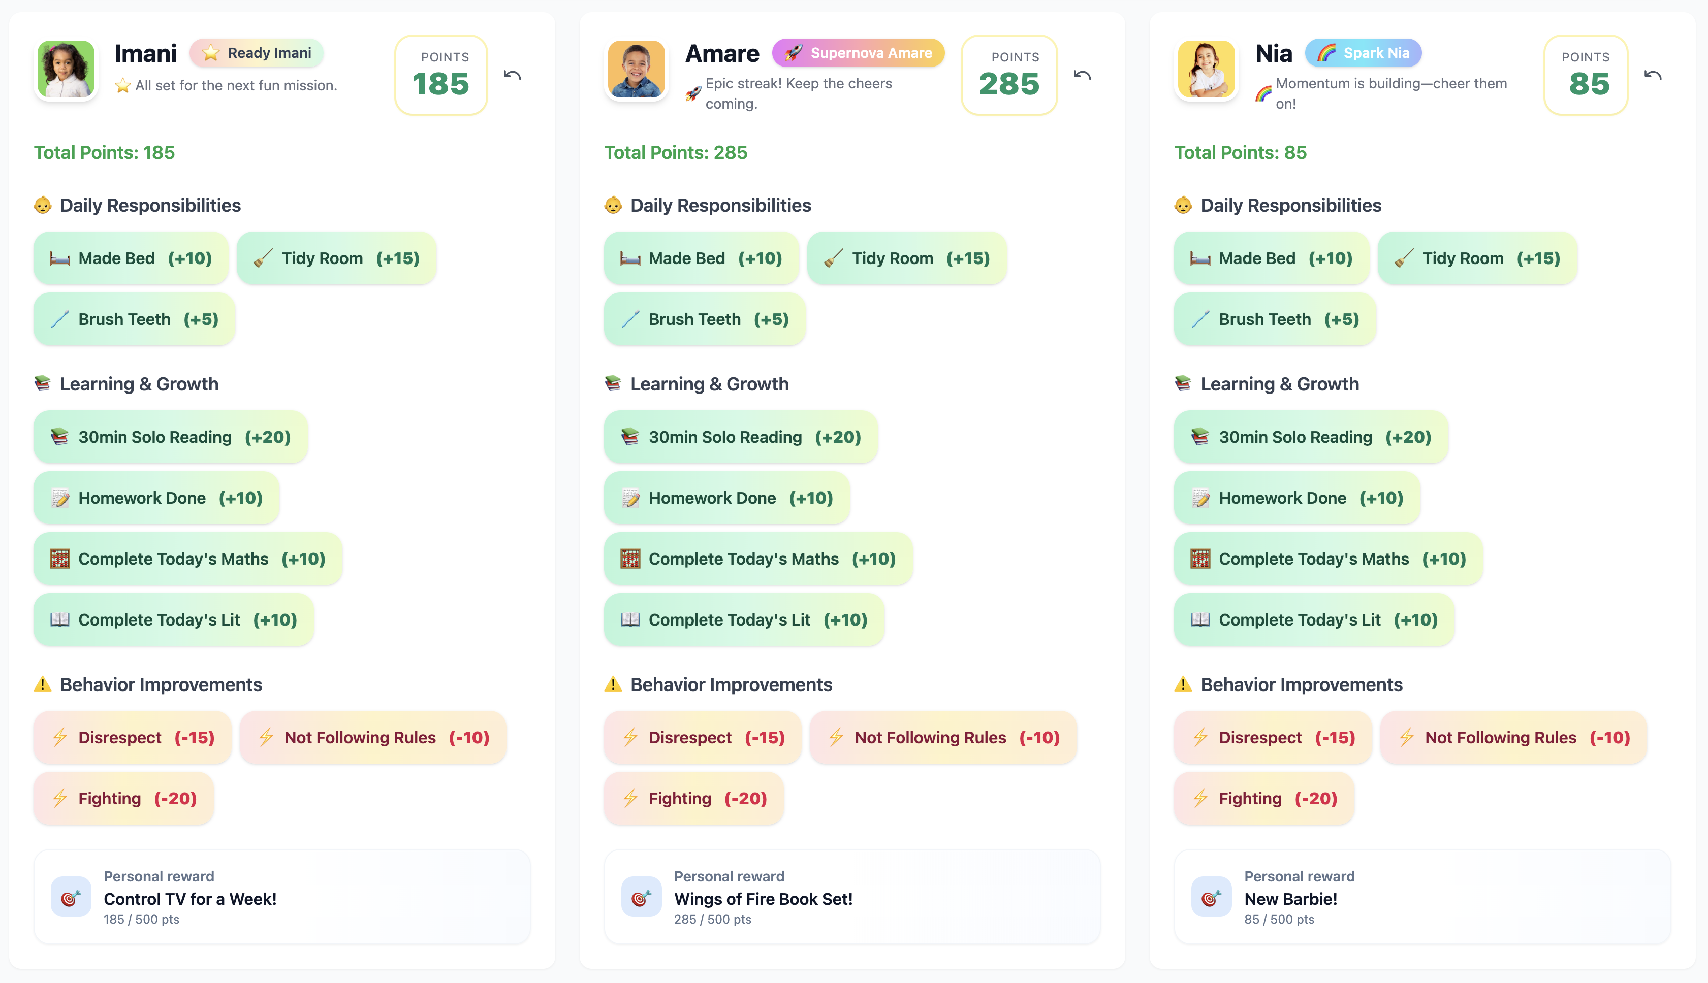Image resolution: width=1708 pixels, height=983 pixels.
Task: Click the Points 85 box on Nia's card
Action: pos(1585,75)
